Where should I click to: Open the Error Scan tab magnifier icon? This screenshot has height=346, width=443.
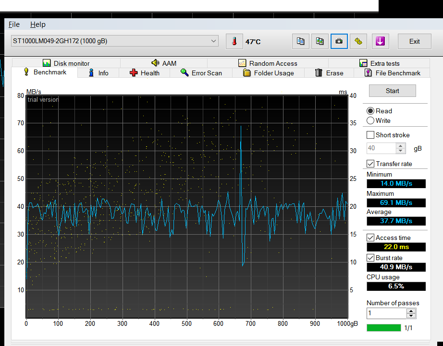coord(201,73)
